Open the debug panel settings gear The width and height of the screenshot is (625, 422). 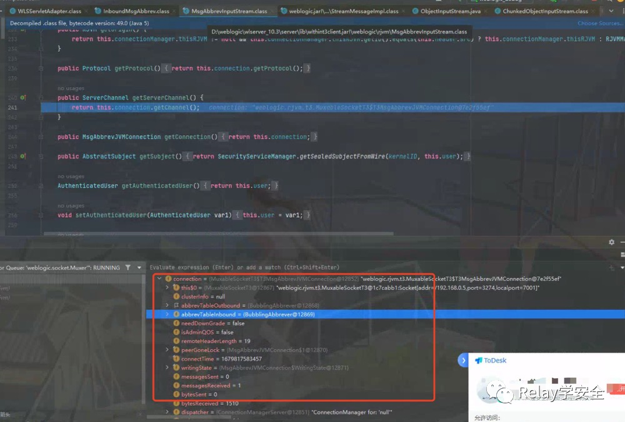click(x=611, y=242)
